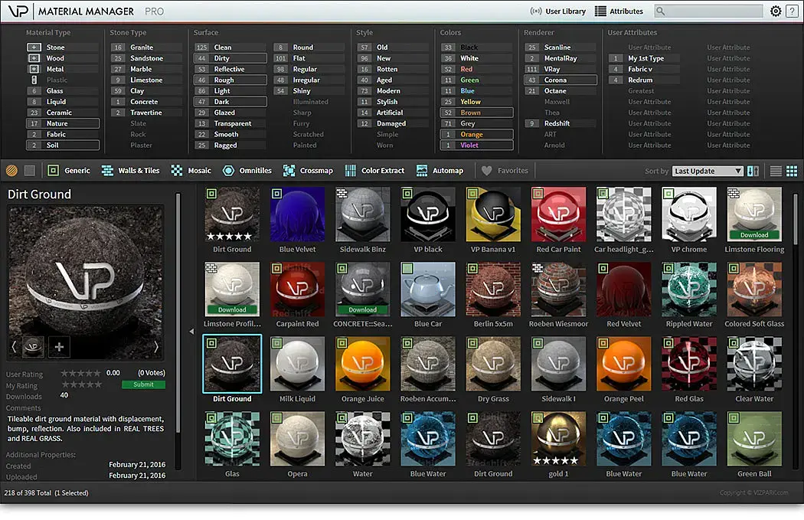
Task: Toggle the Rough surface filter
Action: (x=230, y=80)
